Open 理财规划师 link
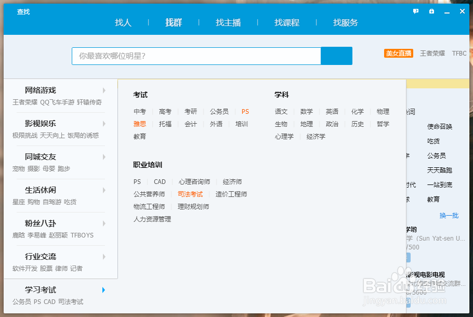473x317 pixels. coord(193,207)
